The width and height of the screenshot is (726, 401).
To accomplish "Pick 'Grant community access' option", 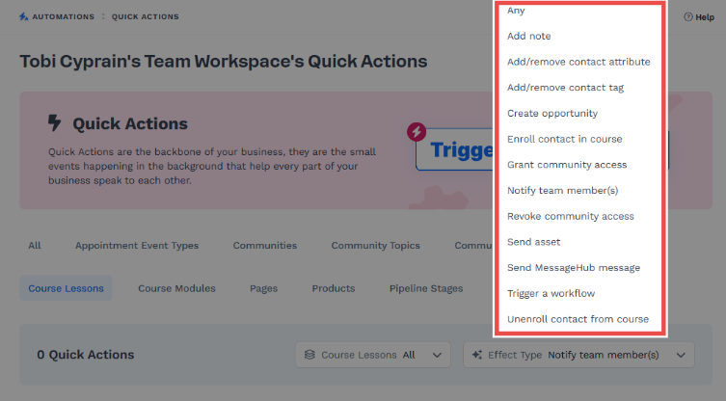I will pos(567,165).
